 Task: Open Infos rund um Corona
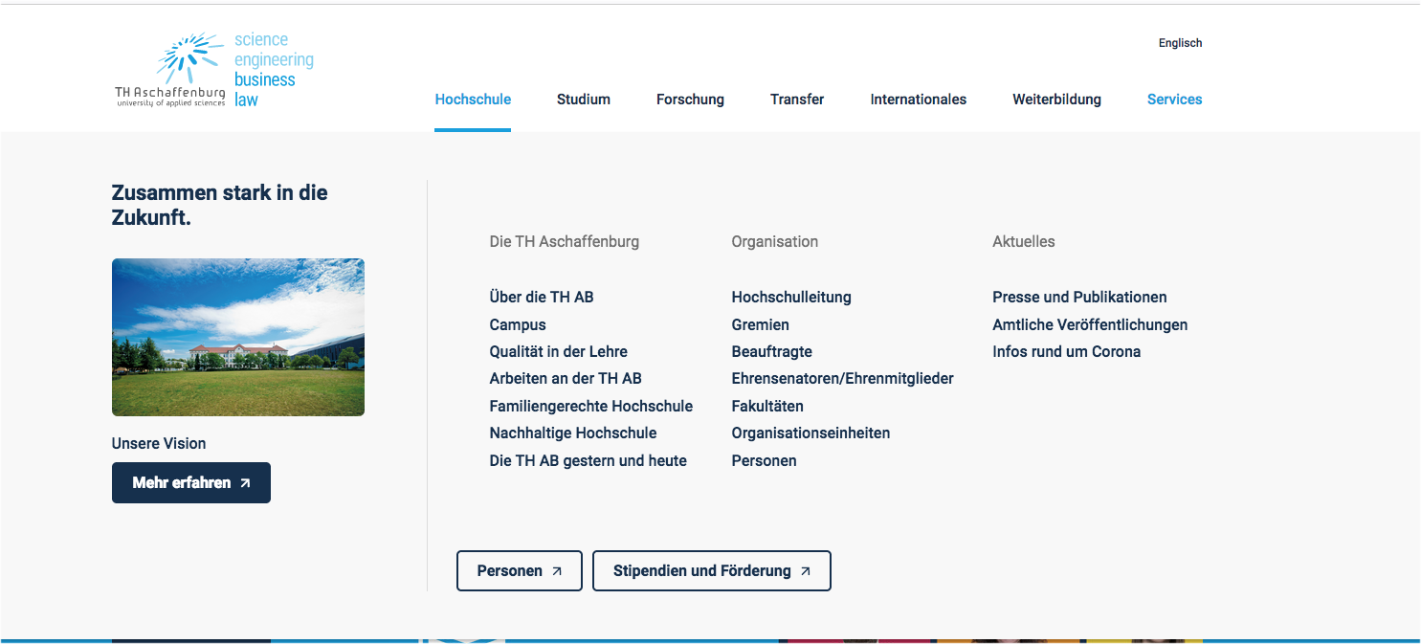point(1067,351)
